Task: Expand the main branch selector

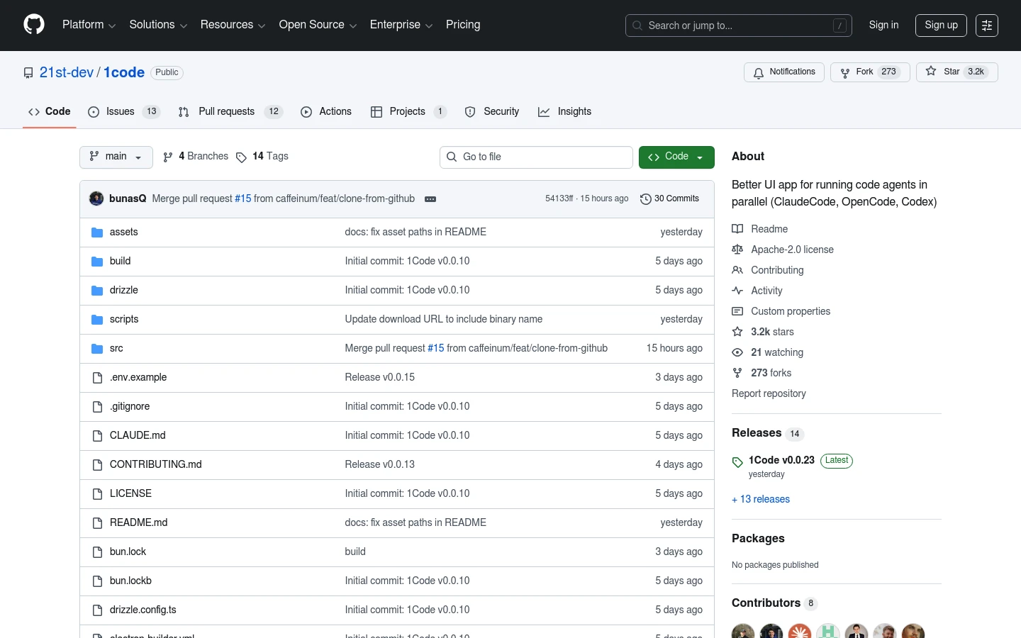Action: (116, 157)
